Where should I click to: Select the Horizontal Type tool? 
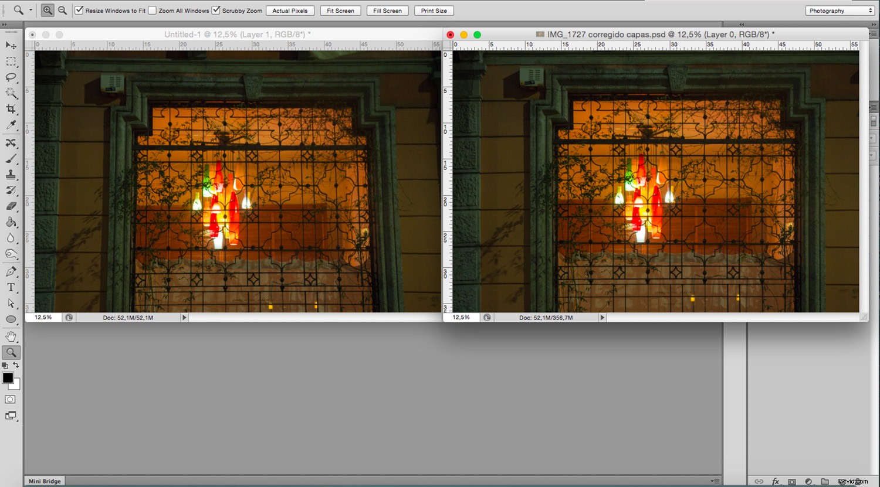(x=11, y=287)
